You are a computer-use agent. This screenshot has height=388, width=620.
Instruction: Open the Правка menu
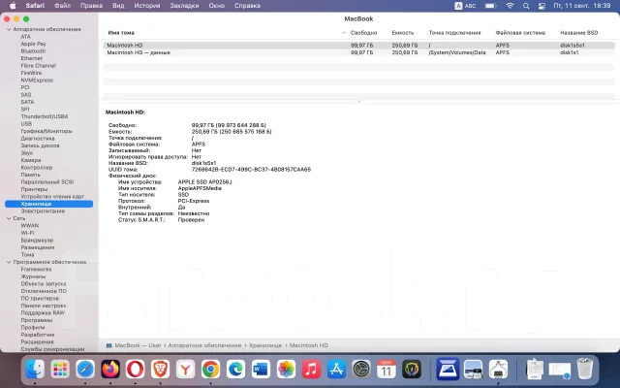click(x=91, y=6)
